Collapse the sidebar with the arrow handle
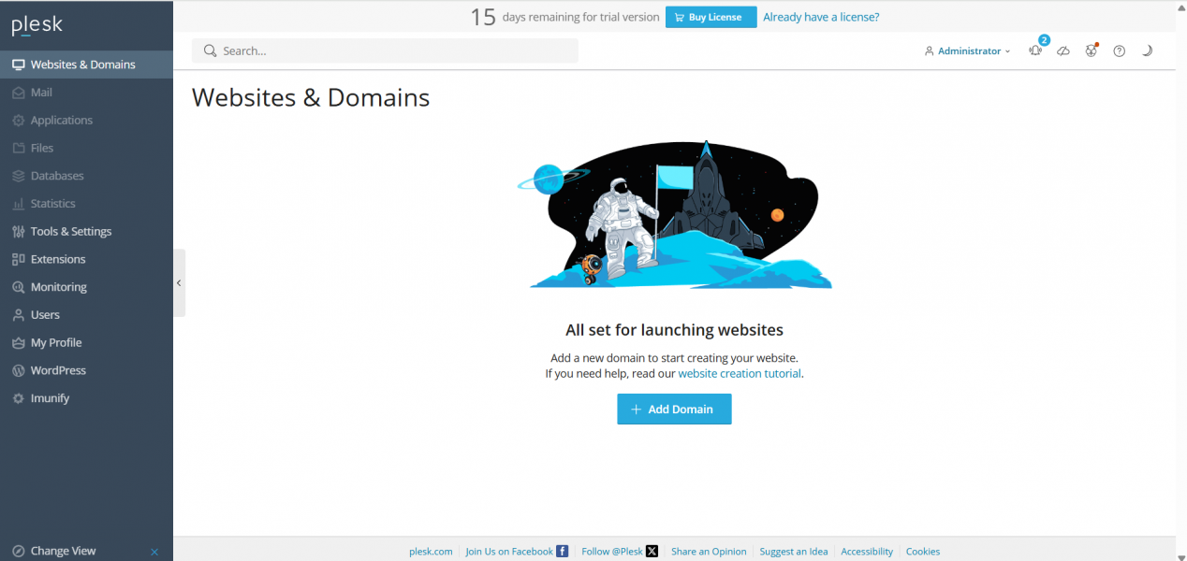The image size is (1187, 561). pos(179,282)
